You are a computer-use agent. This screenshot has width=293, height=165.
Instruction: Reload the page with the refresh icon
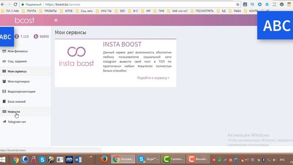click(x=15, y=4)
